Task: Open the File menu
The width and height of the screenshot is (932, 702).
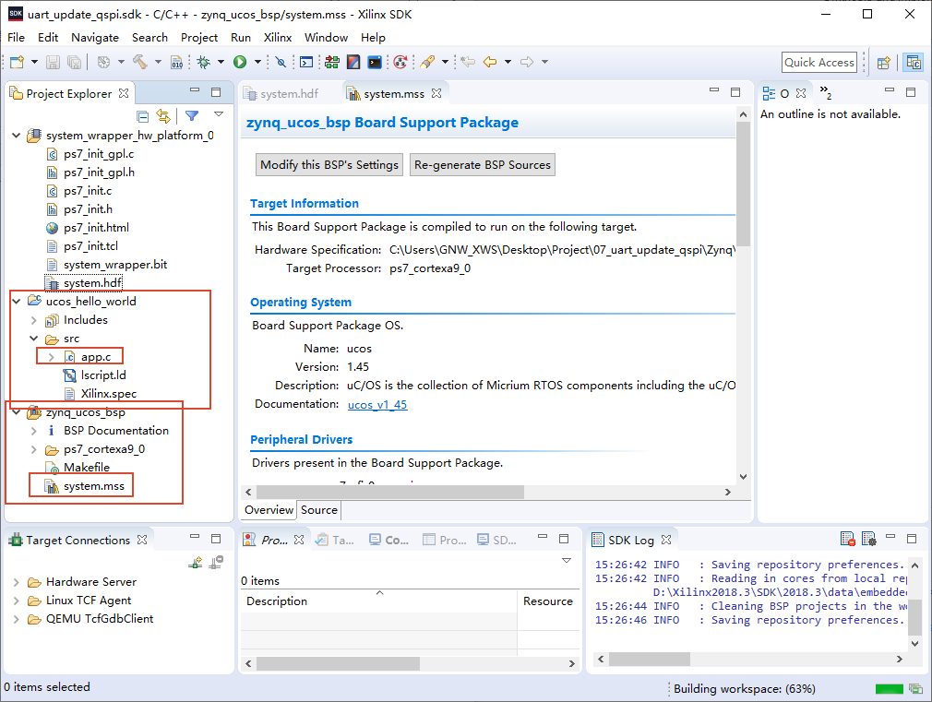Action: click(x=16, y=38)
